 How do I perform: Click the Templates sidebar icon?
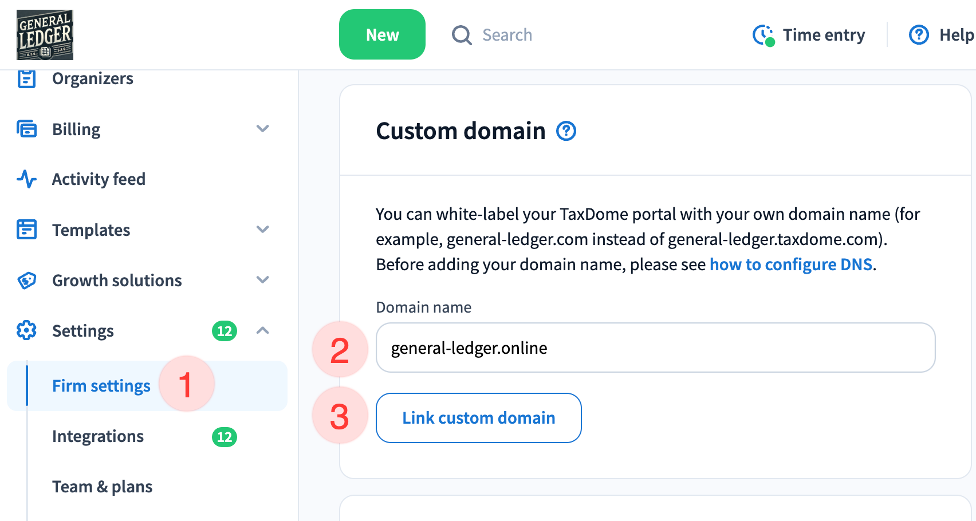pos(27,230)
